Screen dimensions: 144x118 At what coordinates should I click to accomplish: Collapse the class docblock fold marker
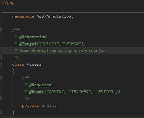point(1,30)
